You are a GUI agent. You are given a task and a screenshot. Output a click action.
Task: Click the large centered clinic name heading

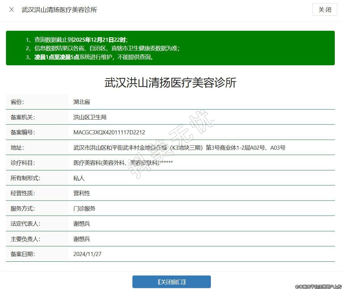[x=170, y=83]
